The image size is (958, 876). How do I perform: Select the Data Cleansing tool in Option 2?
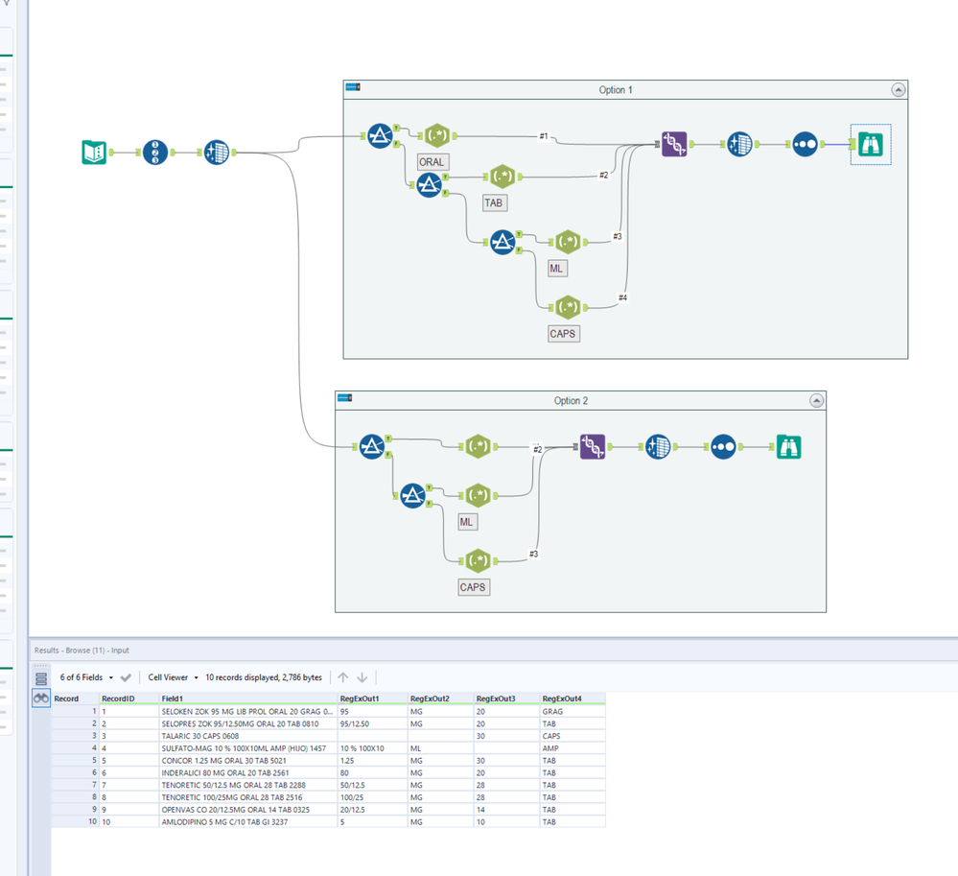pyautogui.click(x=658, y=447)
